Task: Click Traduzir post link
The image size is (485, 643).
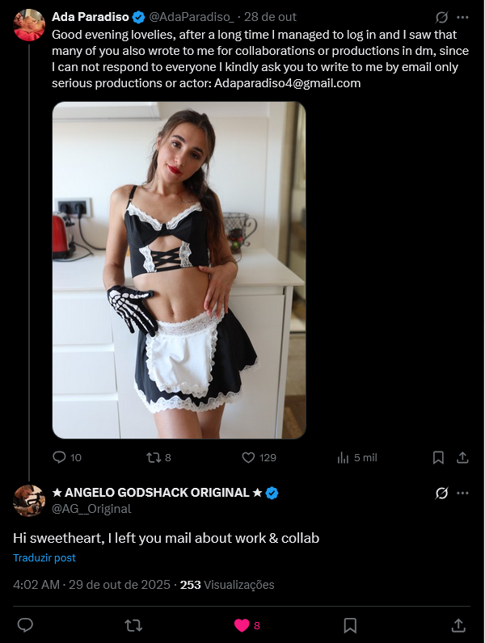Action: pyautogui.click(x=44, y=558)
